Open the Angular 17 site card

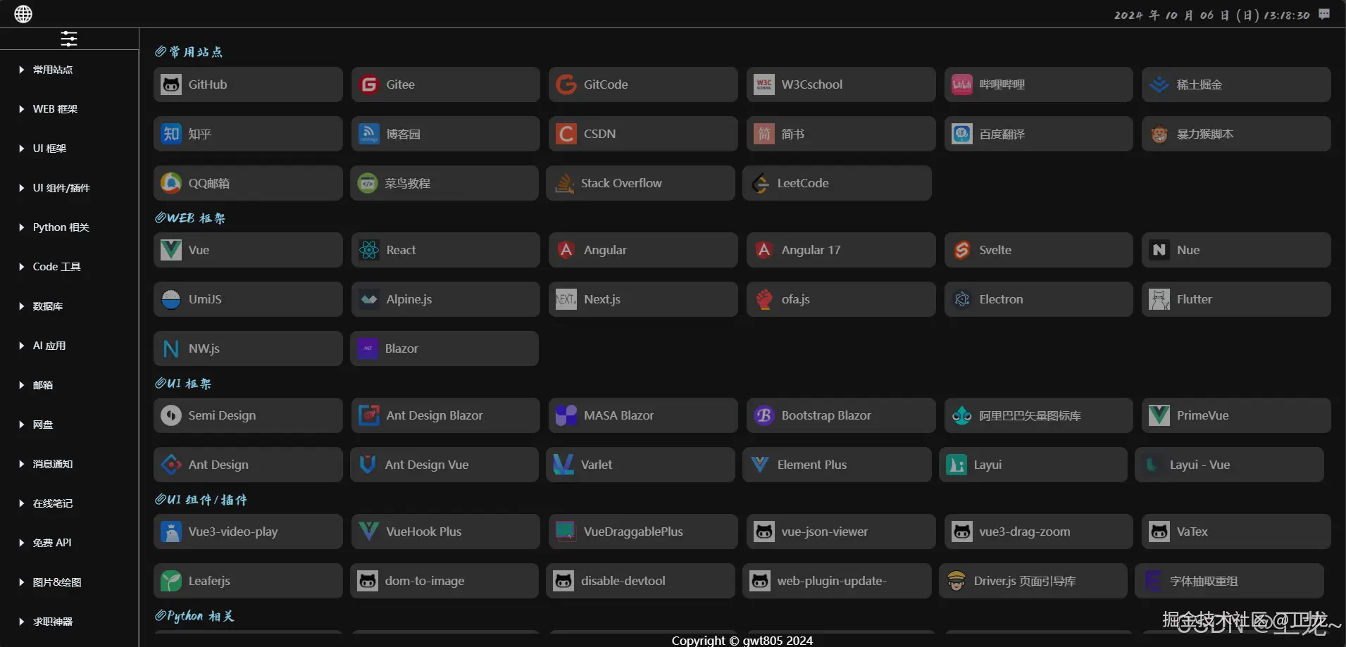(x=841, y=250)
